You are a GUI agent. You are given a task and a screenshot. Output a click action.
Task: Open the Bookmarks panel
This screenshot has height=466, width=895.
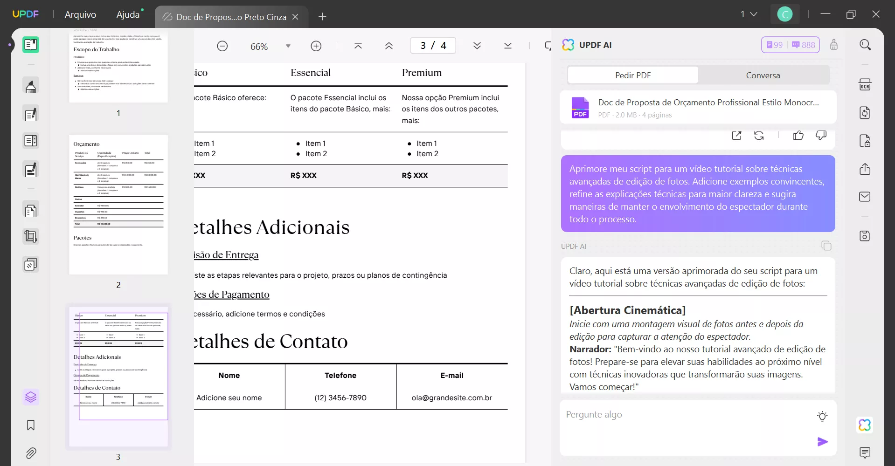pos(31,425)
